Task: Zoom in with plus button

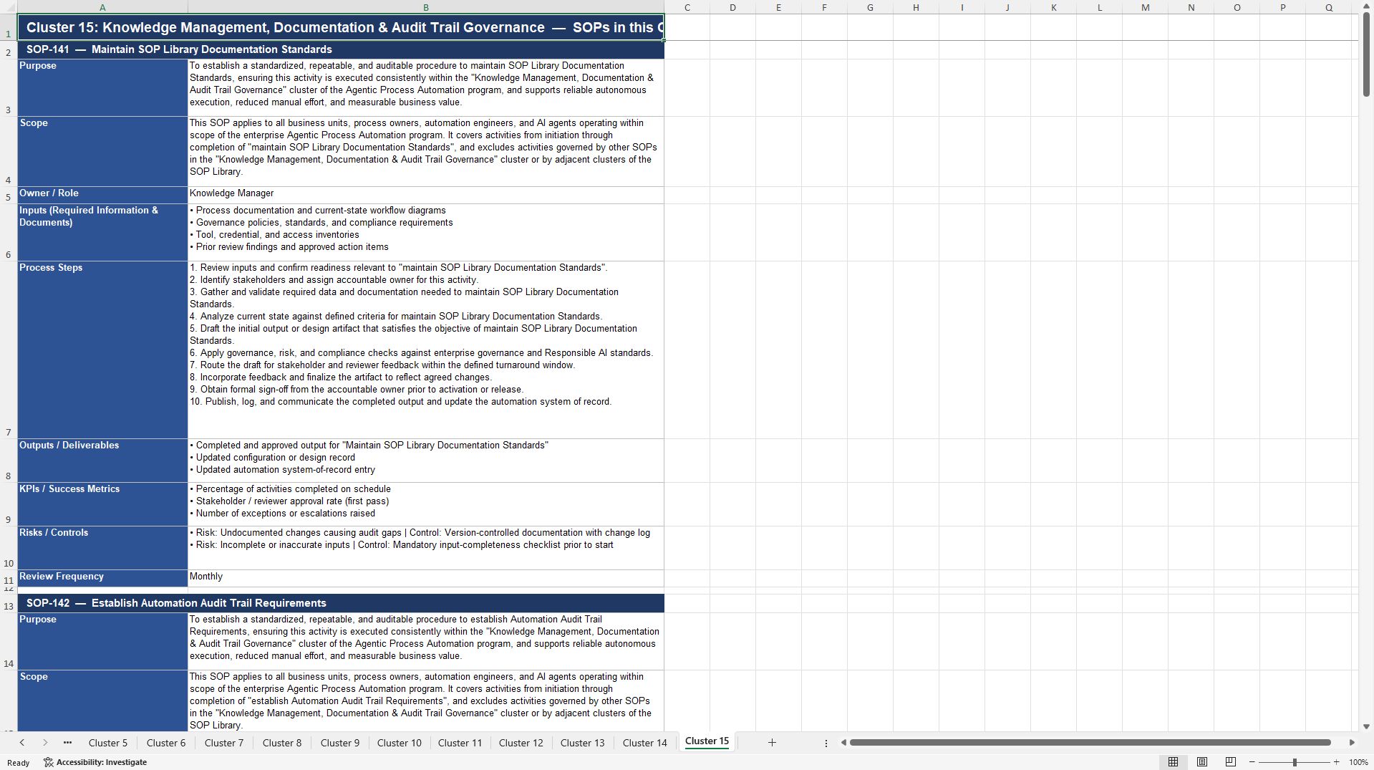Action: click(x=1337, y=762)
